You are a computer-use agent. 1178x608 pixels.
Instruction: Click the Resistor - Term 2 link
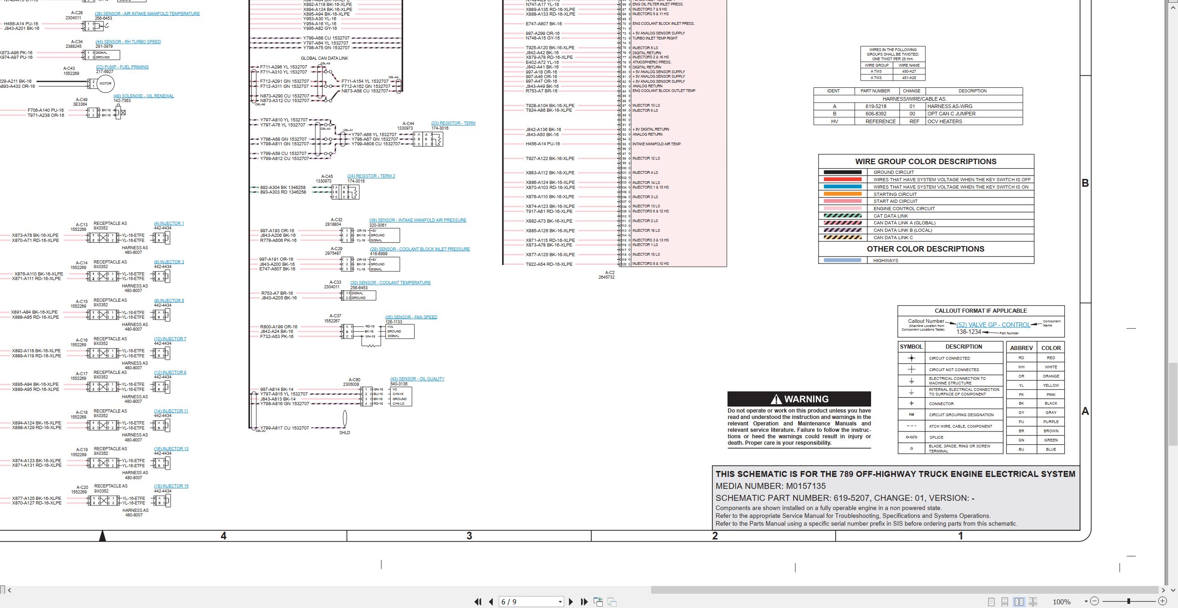tap(371, 176)
